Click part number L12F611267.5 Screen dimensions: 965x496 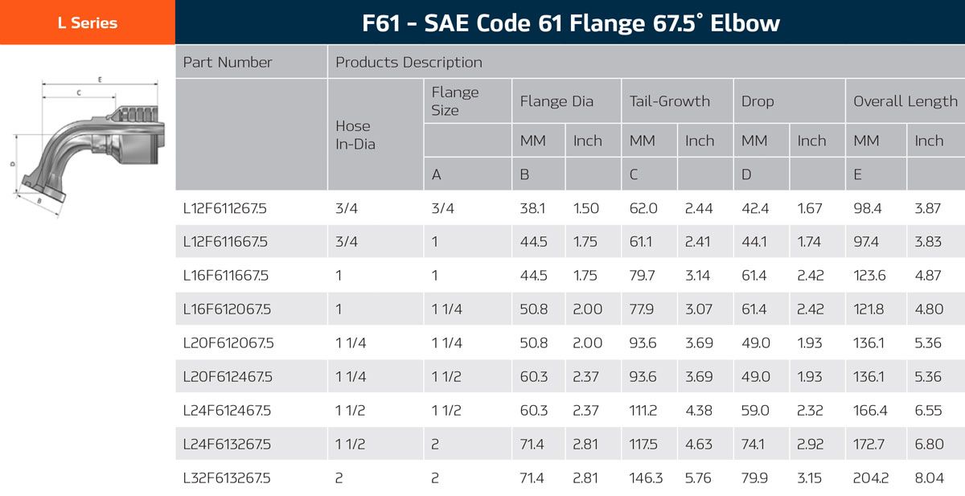(x=225, y=208)
